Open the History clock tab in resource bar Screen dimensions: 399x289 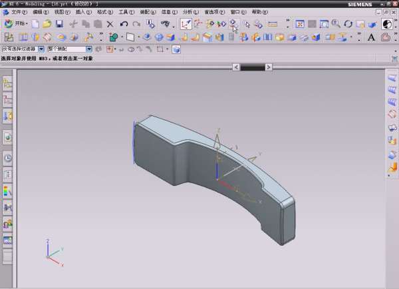point(8,158)
